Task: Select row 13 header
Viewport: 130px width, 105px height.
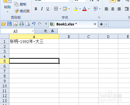Action: [5, 100]
